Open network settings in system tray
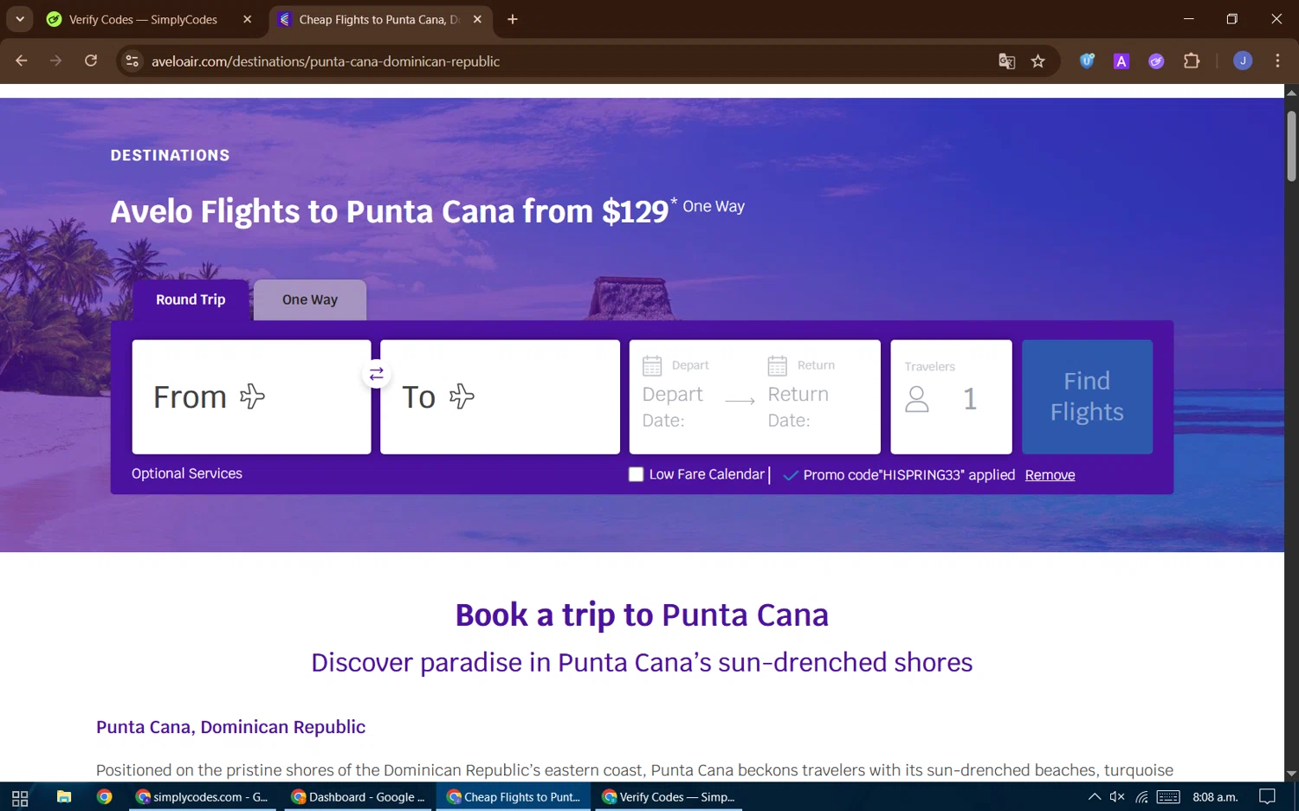 [1142, 797]
